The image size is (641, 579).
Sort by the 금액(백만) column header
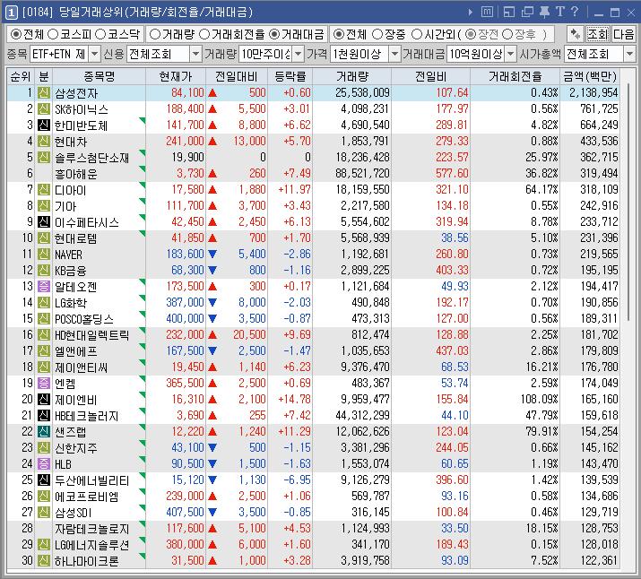590,76
